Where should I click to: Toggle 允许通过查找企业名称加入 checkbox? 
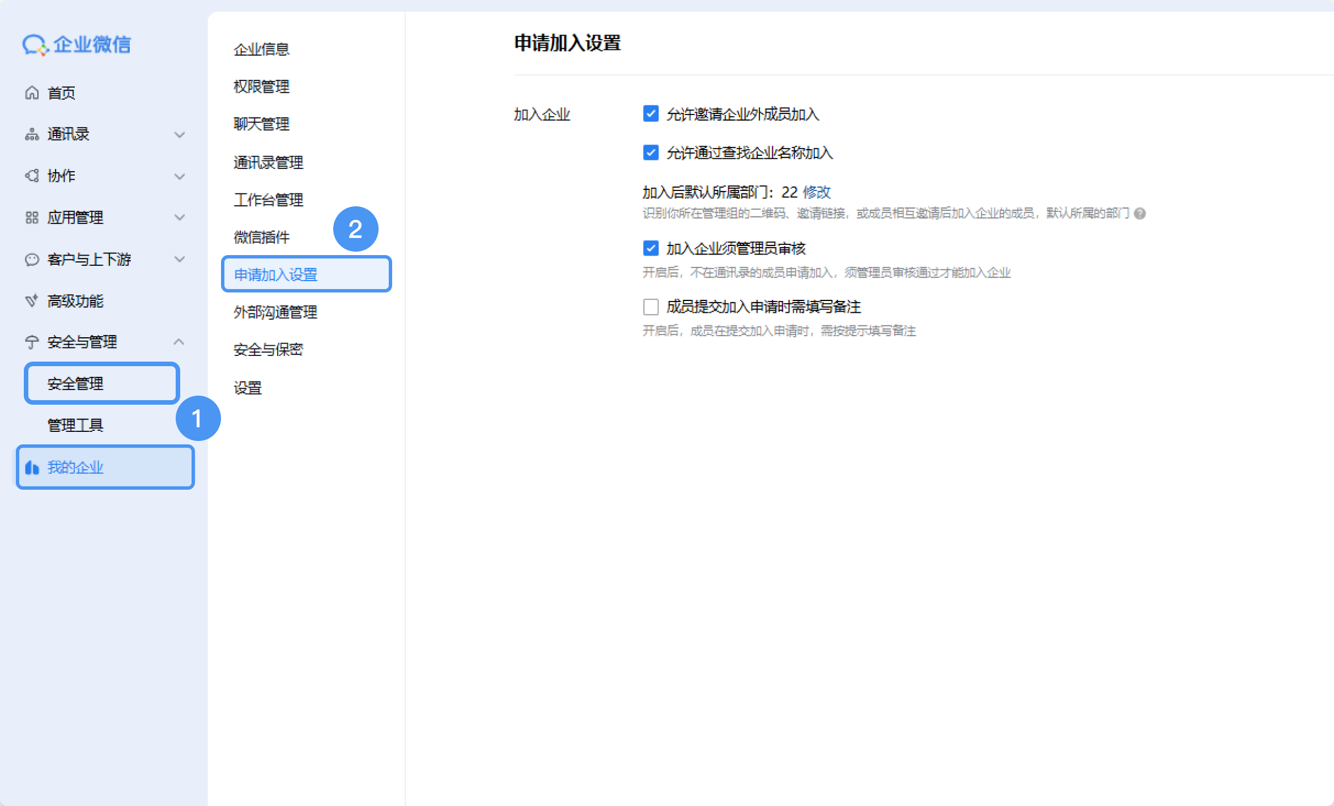(651, 152)
